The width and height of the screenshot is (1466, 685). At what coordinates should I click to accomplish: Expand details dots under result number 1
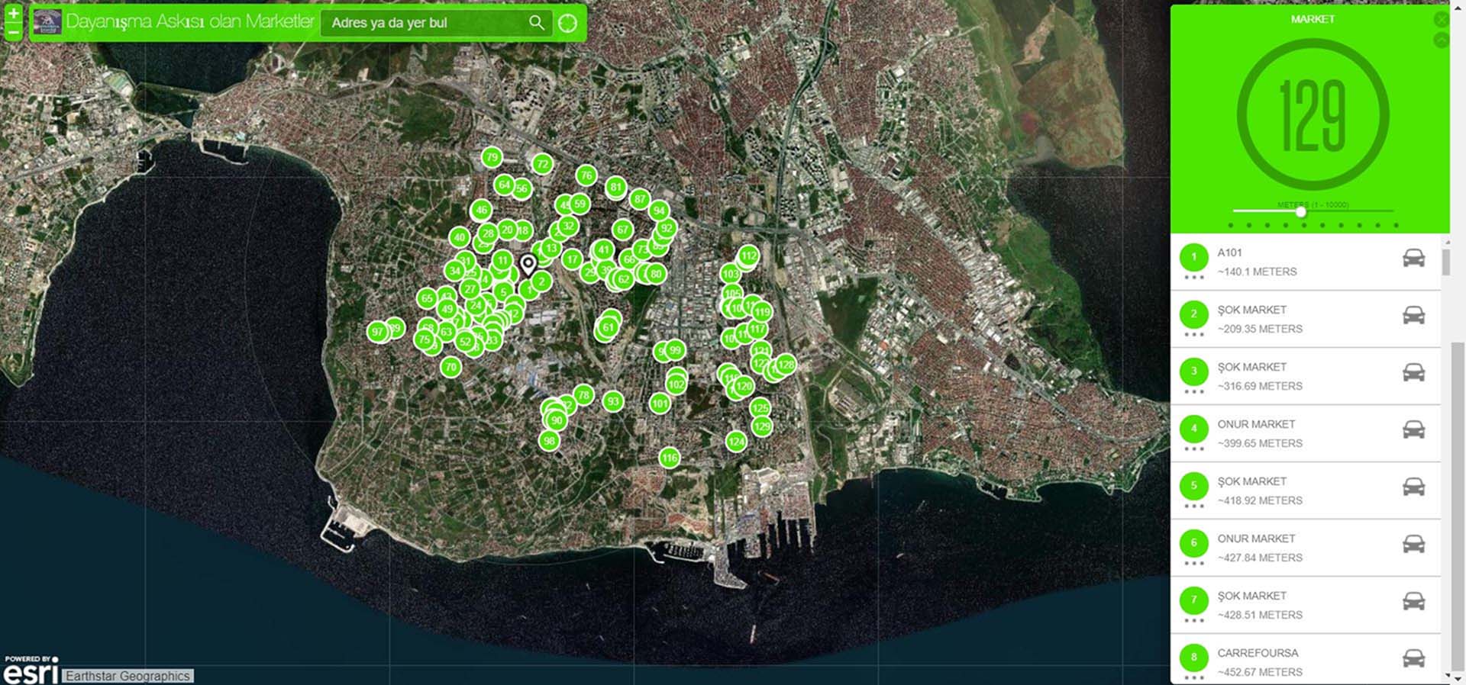coord(1193,278)
